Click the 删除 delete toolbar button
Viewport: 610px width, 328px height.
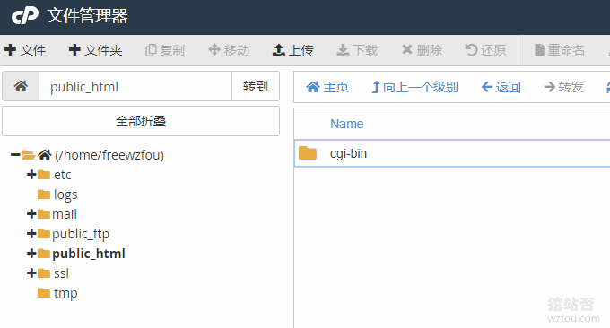[x=422, y=50]
